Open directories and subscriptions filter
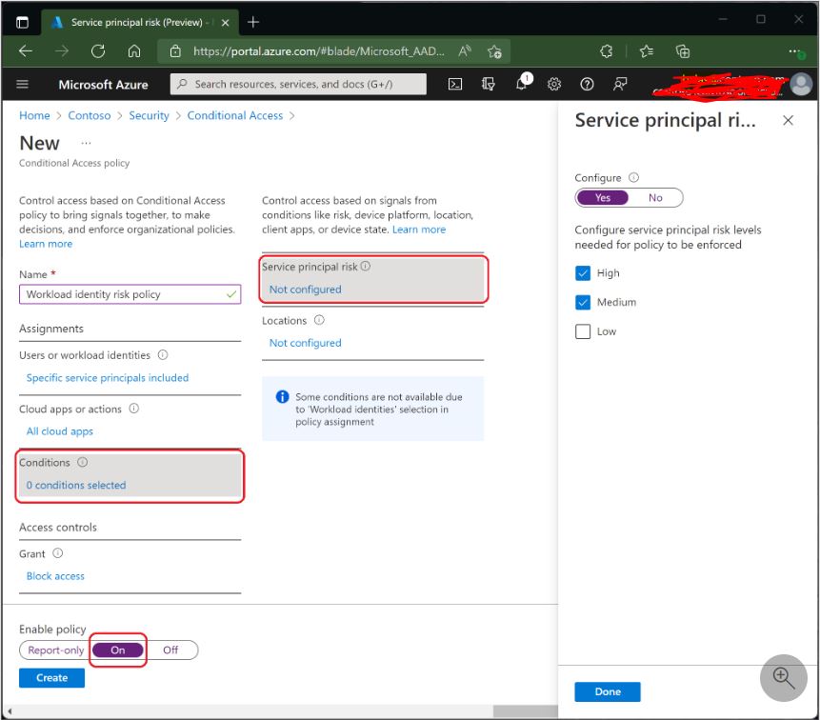The height and width of the screenshot is (720, 820). [x=488, y=84]
